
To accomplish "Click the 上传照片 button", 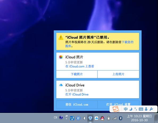I will click(x=118, y=74).
